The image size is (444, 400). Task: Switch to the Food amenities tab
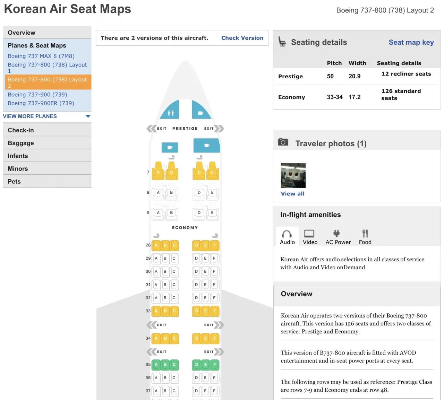[365, 237]
